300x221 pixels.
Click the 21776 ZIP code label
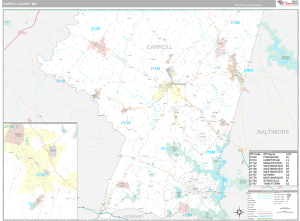[125, 122]
